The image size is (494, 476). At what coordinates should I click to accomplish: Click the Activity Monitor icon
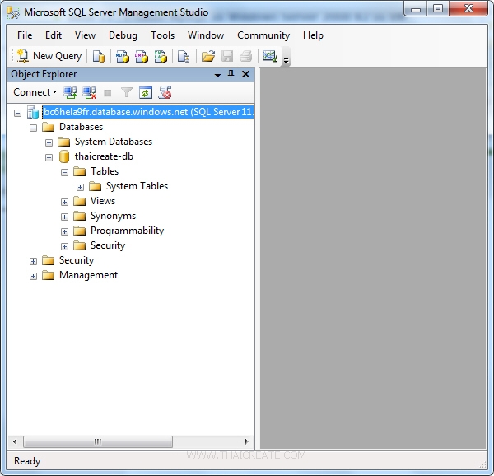[270, 57]
